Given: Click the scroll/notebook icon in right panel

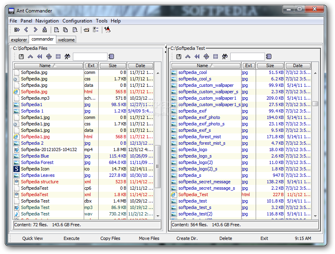Looking at the screenshot, I should [x=269, y=57].
